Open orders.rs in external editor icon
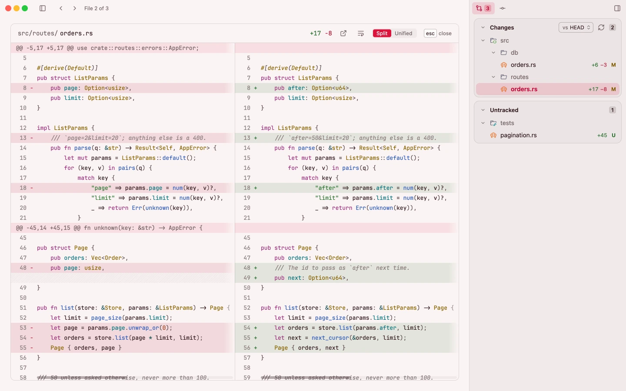This screenshot has height=391, width=626. 343,33
